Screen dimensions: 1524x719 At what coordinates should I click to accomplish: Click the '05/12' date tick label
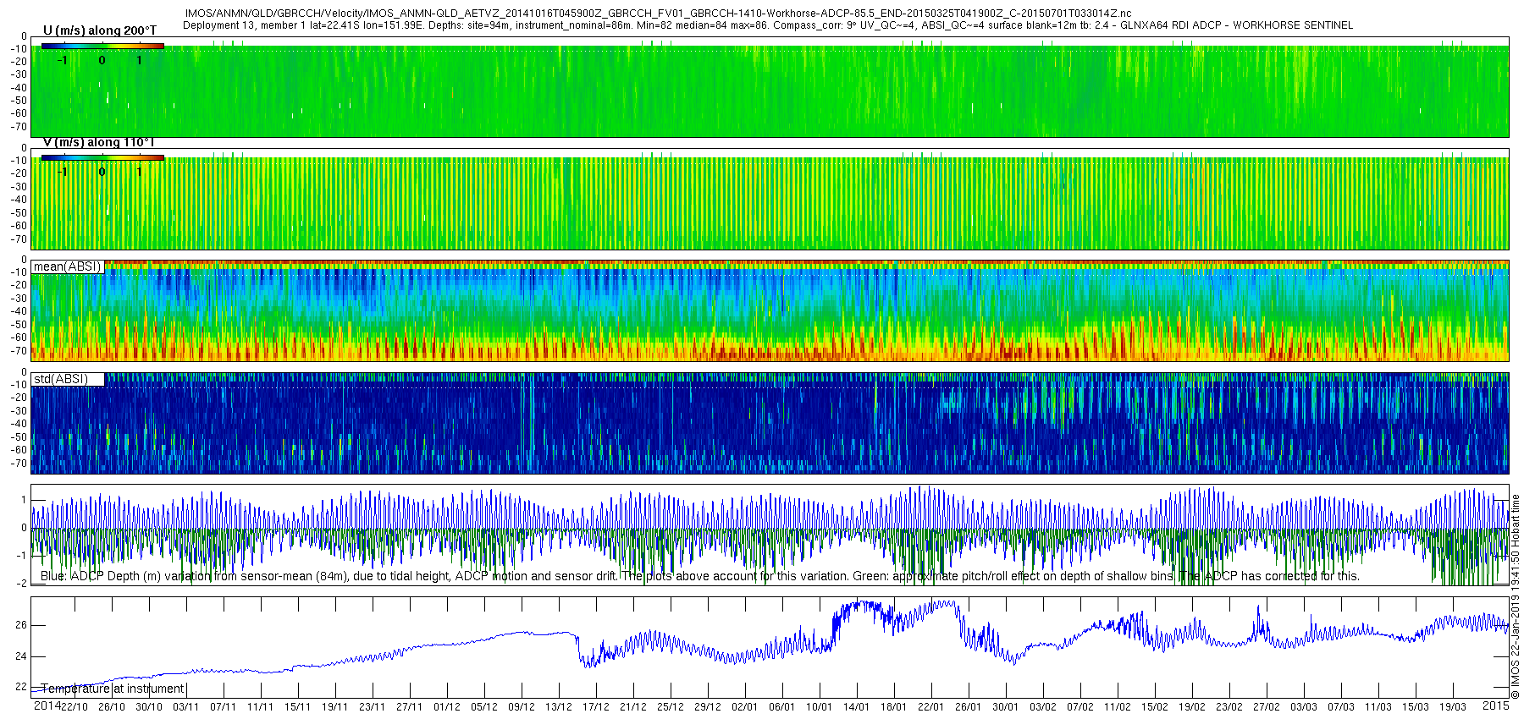(484, 707)
